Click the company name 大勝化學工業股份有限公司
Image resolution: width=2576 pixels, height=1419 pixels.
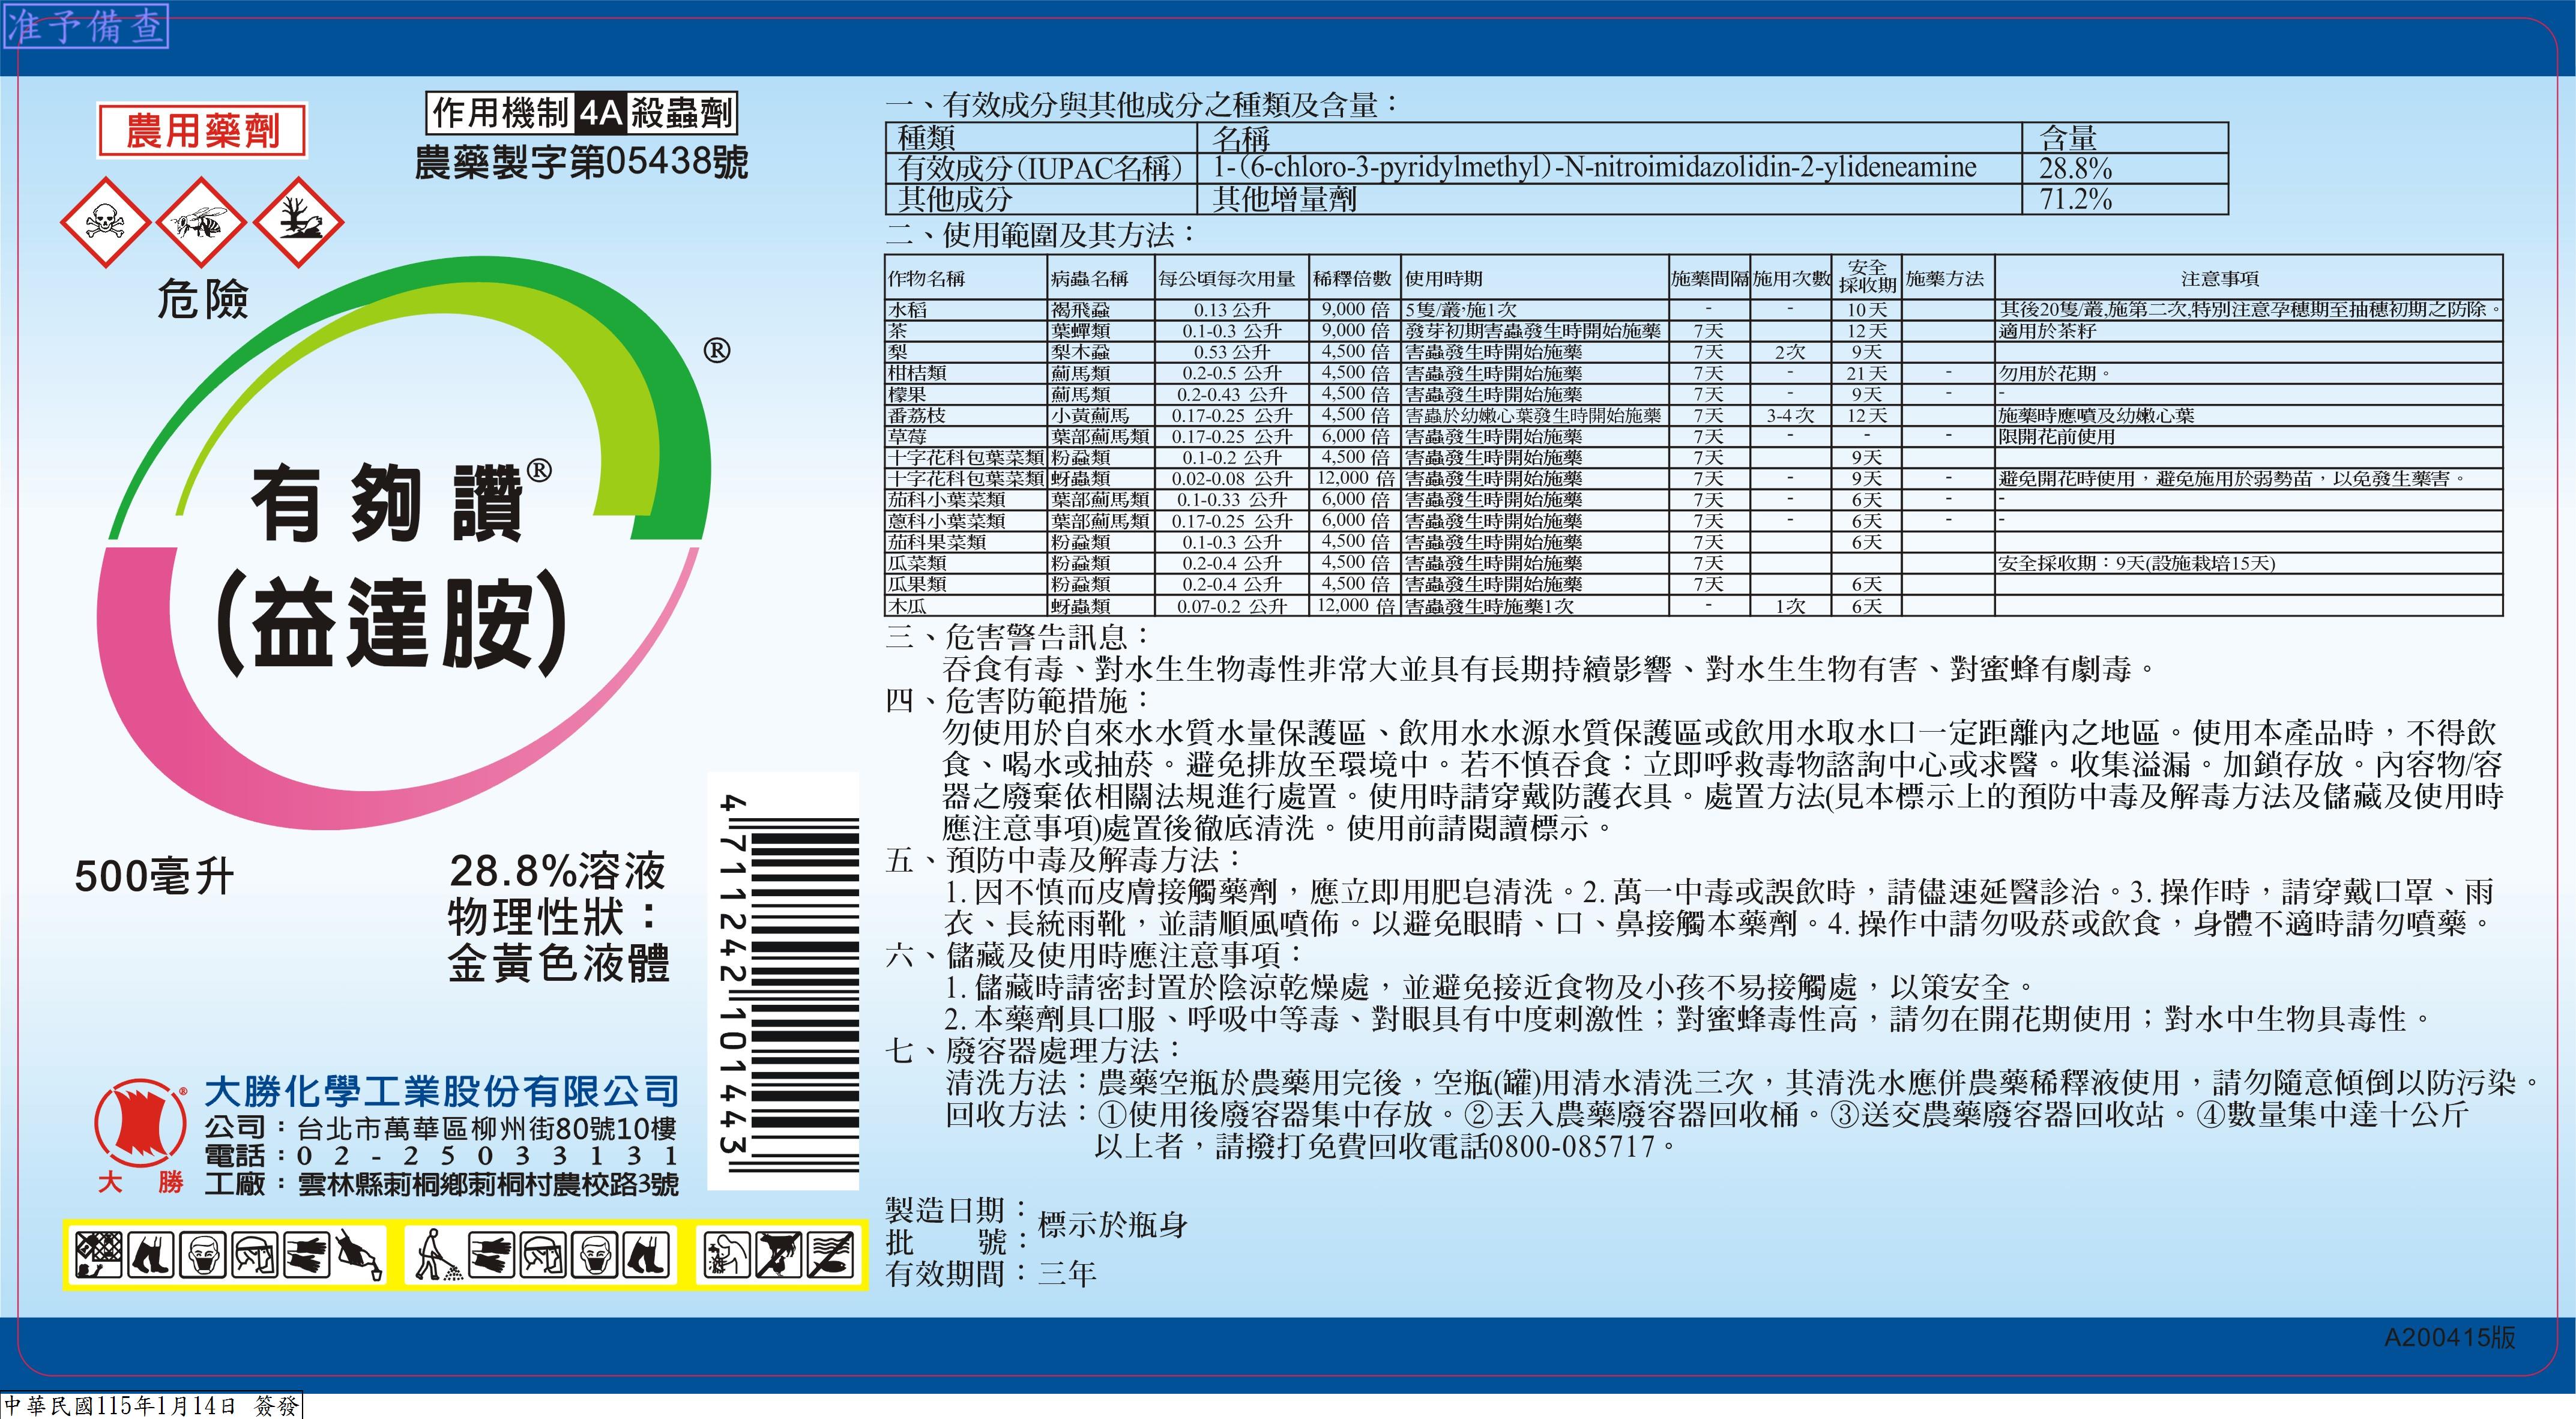click(x=441, y=1091)
